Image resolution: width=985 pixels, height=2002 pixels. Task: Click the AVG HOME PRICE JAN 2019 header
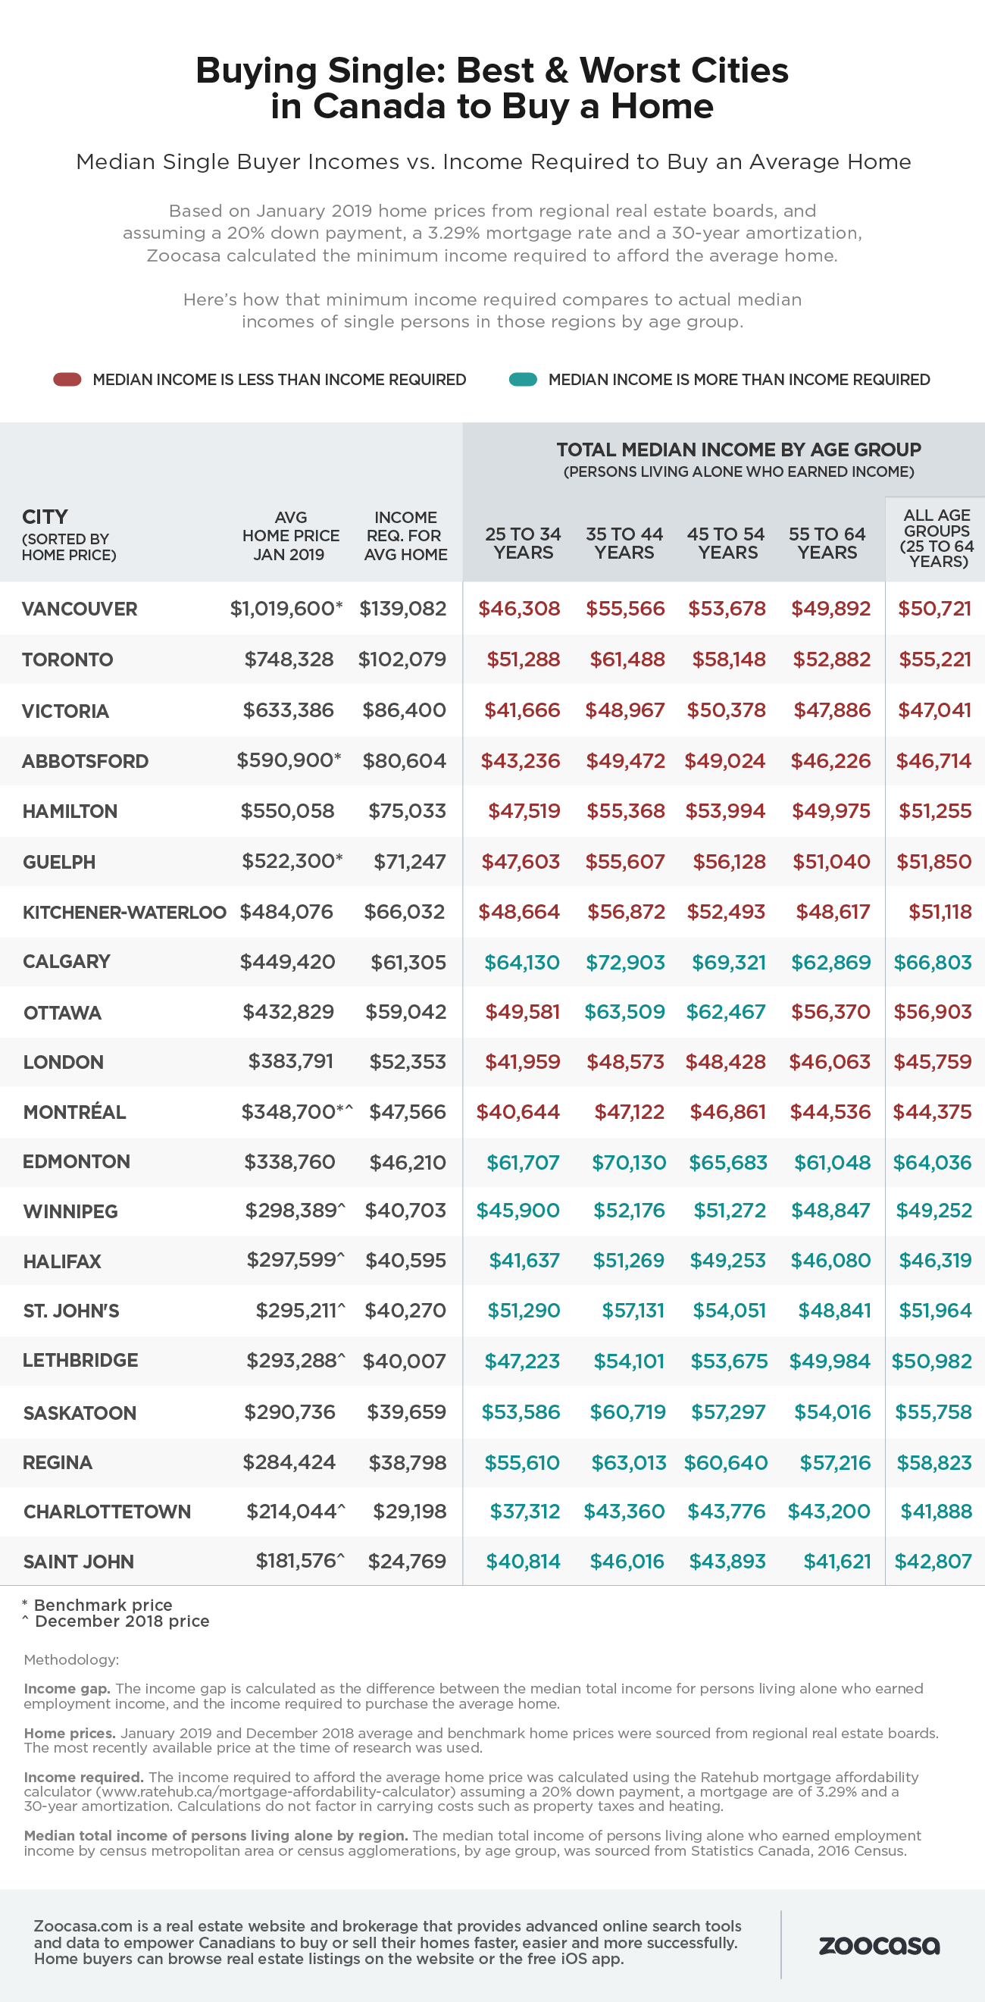tap(290, 535)
